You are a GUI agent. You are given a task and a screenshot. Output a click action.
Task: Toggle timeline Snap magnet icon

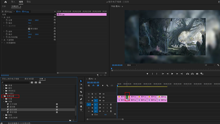pyautogui.click(x=93, y=85)
